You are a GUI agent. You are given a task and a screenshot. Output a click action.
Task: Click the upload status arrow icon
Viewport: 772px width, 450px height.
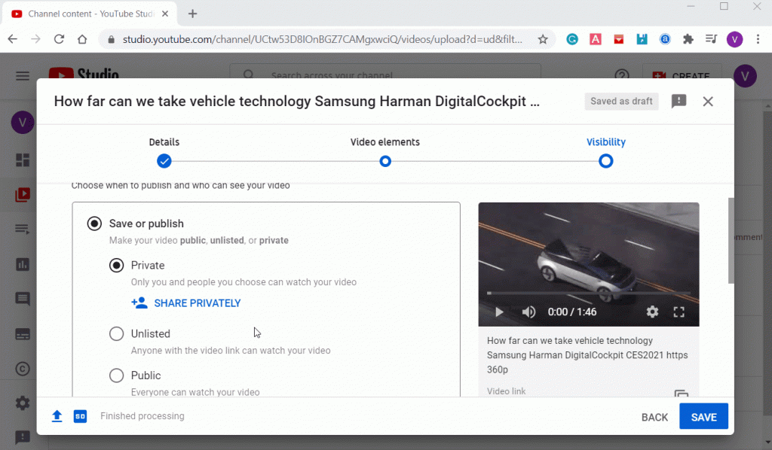(x=57, y=416)
